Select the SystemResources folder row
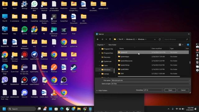Viewport: 199px width, 112px height. click(x=153, y=61)
